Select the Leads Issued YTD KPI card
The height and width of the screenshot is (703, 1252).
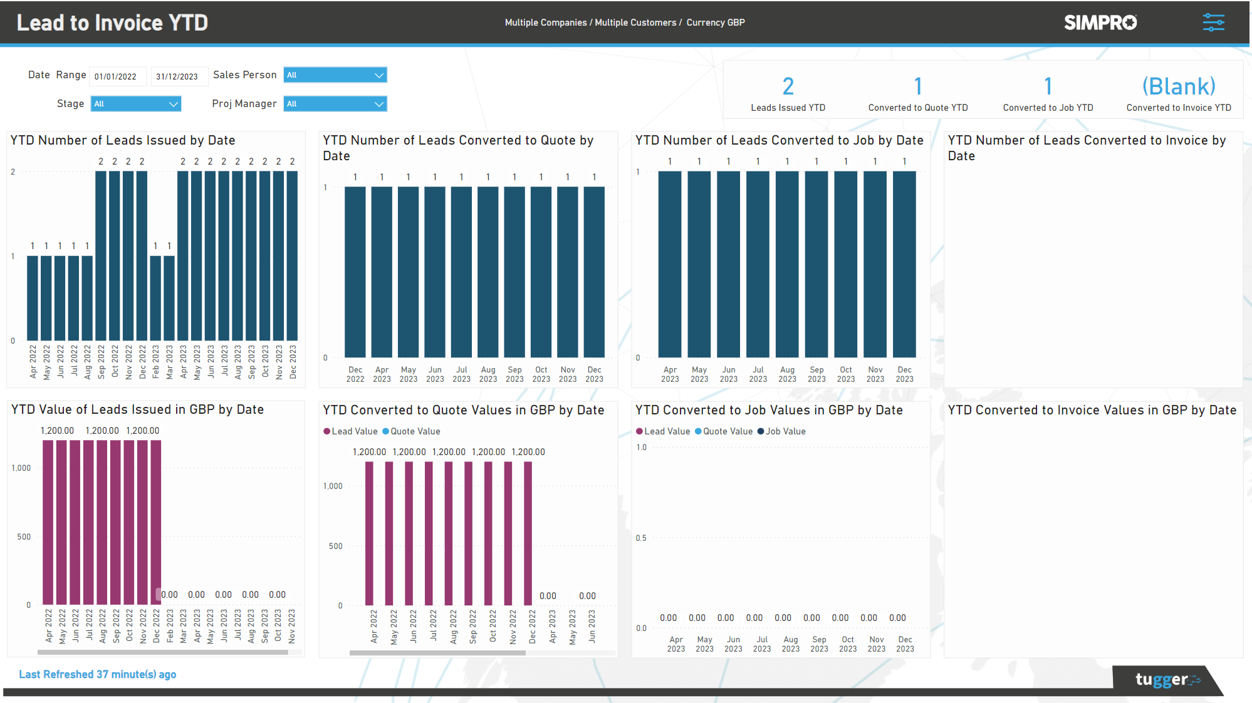point(788,91)
